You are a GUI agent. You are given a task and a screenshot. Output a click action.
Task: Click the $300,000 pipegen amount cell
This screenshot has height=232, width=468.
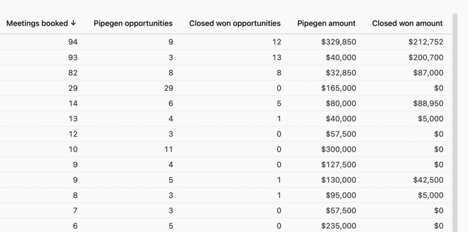point(338,149)
